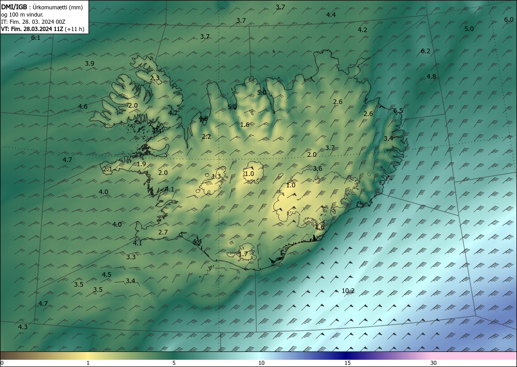
Task: Click the 3.3 value on the map
Action: pos(131,257)
